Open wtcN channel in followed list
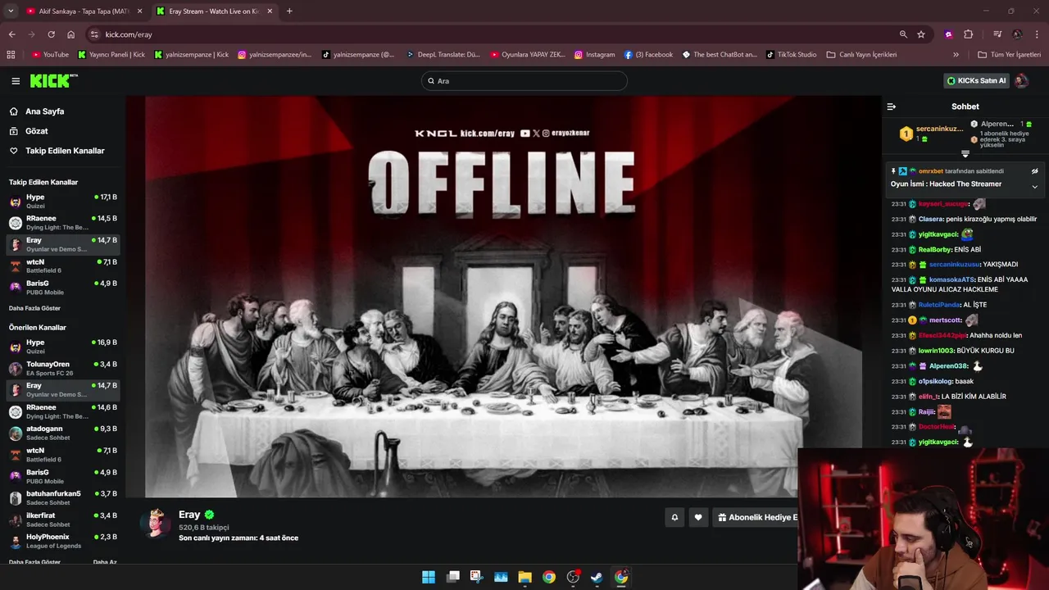 (62, 266)
